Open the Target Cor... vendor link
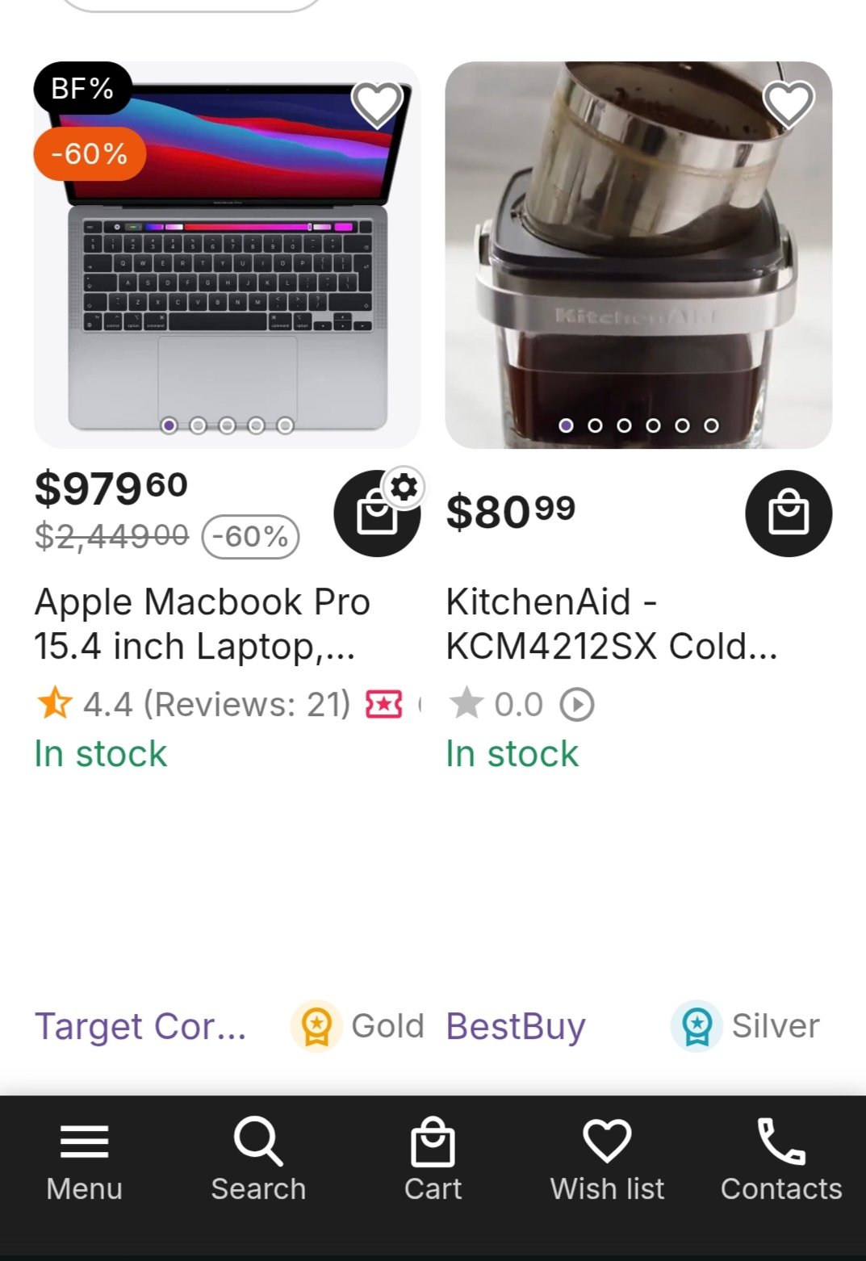The height and width of the screenshot is (1261, 866). (x=140, y=1026)
